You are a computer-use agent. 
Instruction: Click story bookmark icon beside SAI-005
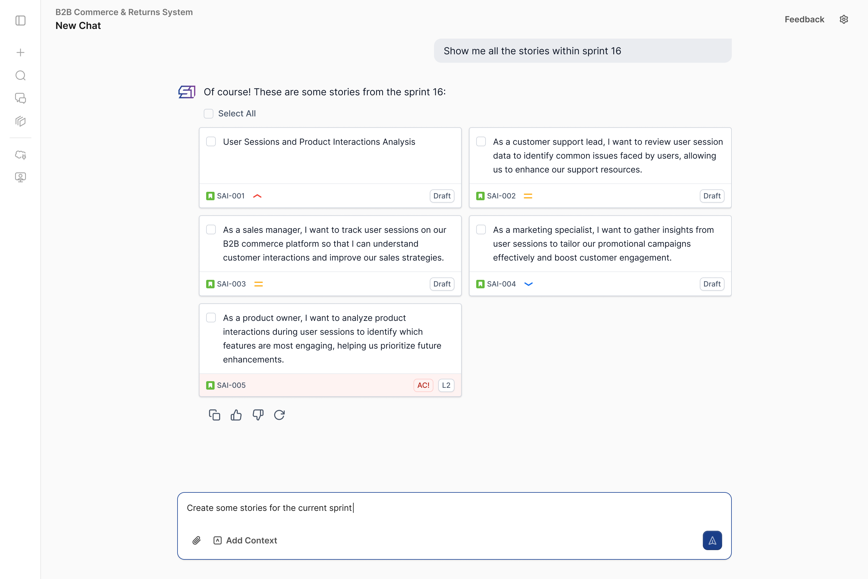(210, 385)
